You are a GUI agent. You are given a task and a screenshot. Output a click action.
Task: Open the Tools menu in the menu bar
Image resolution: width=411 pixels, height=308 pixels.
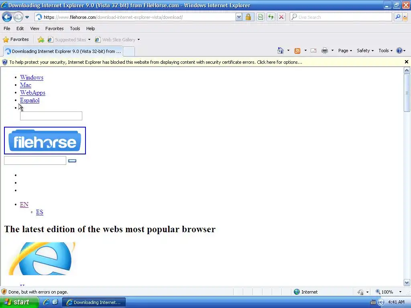(75, 28)
